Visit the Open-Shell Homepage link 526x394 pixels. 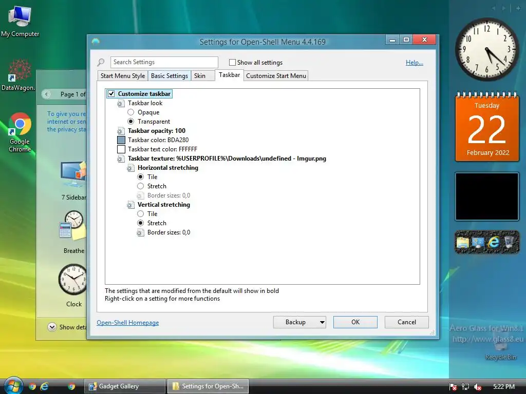[128, 323]
